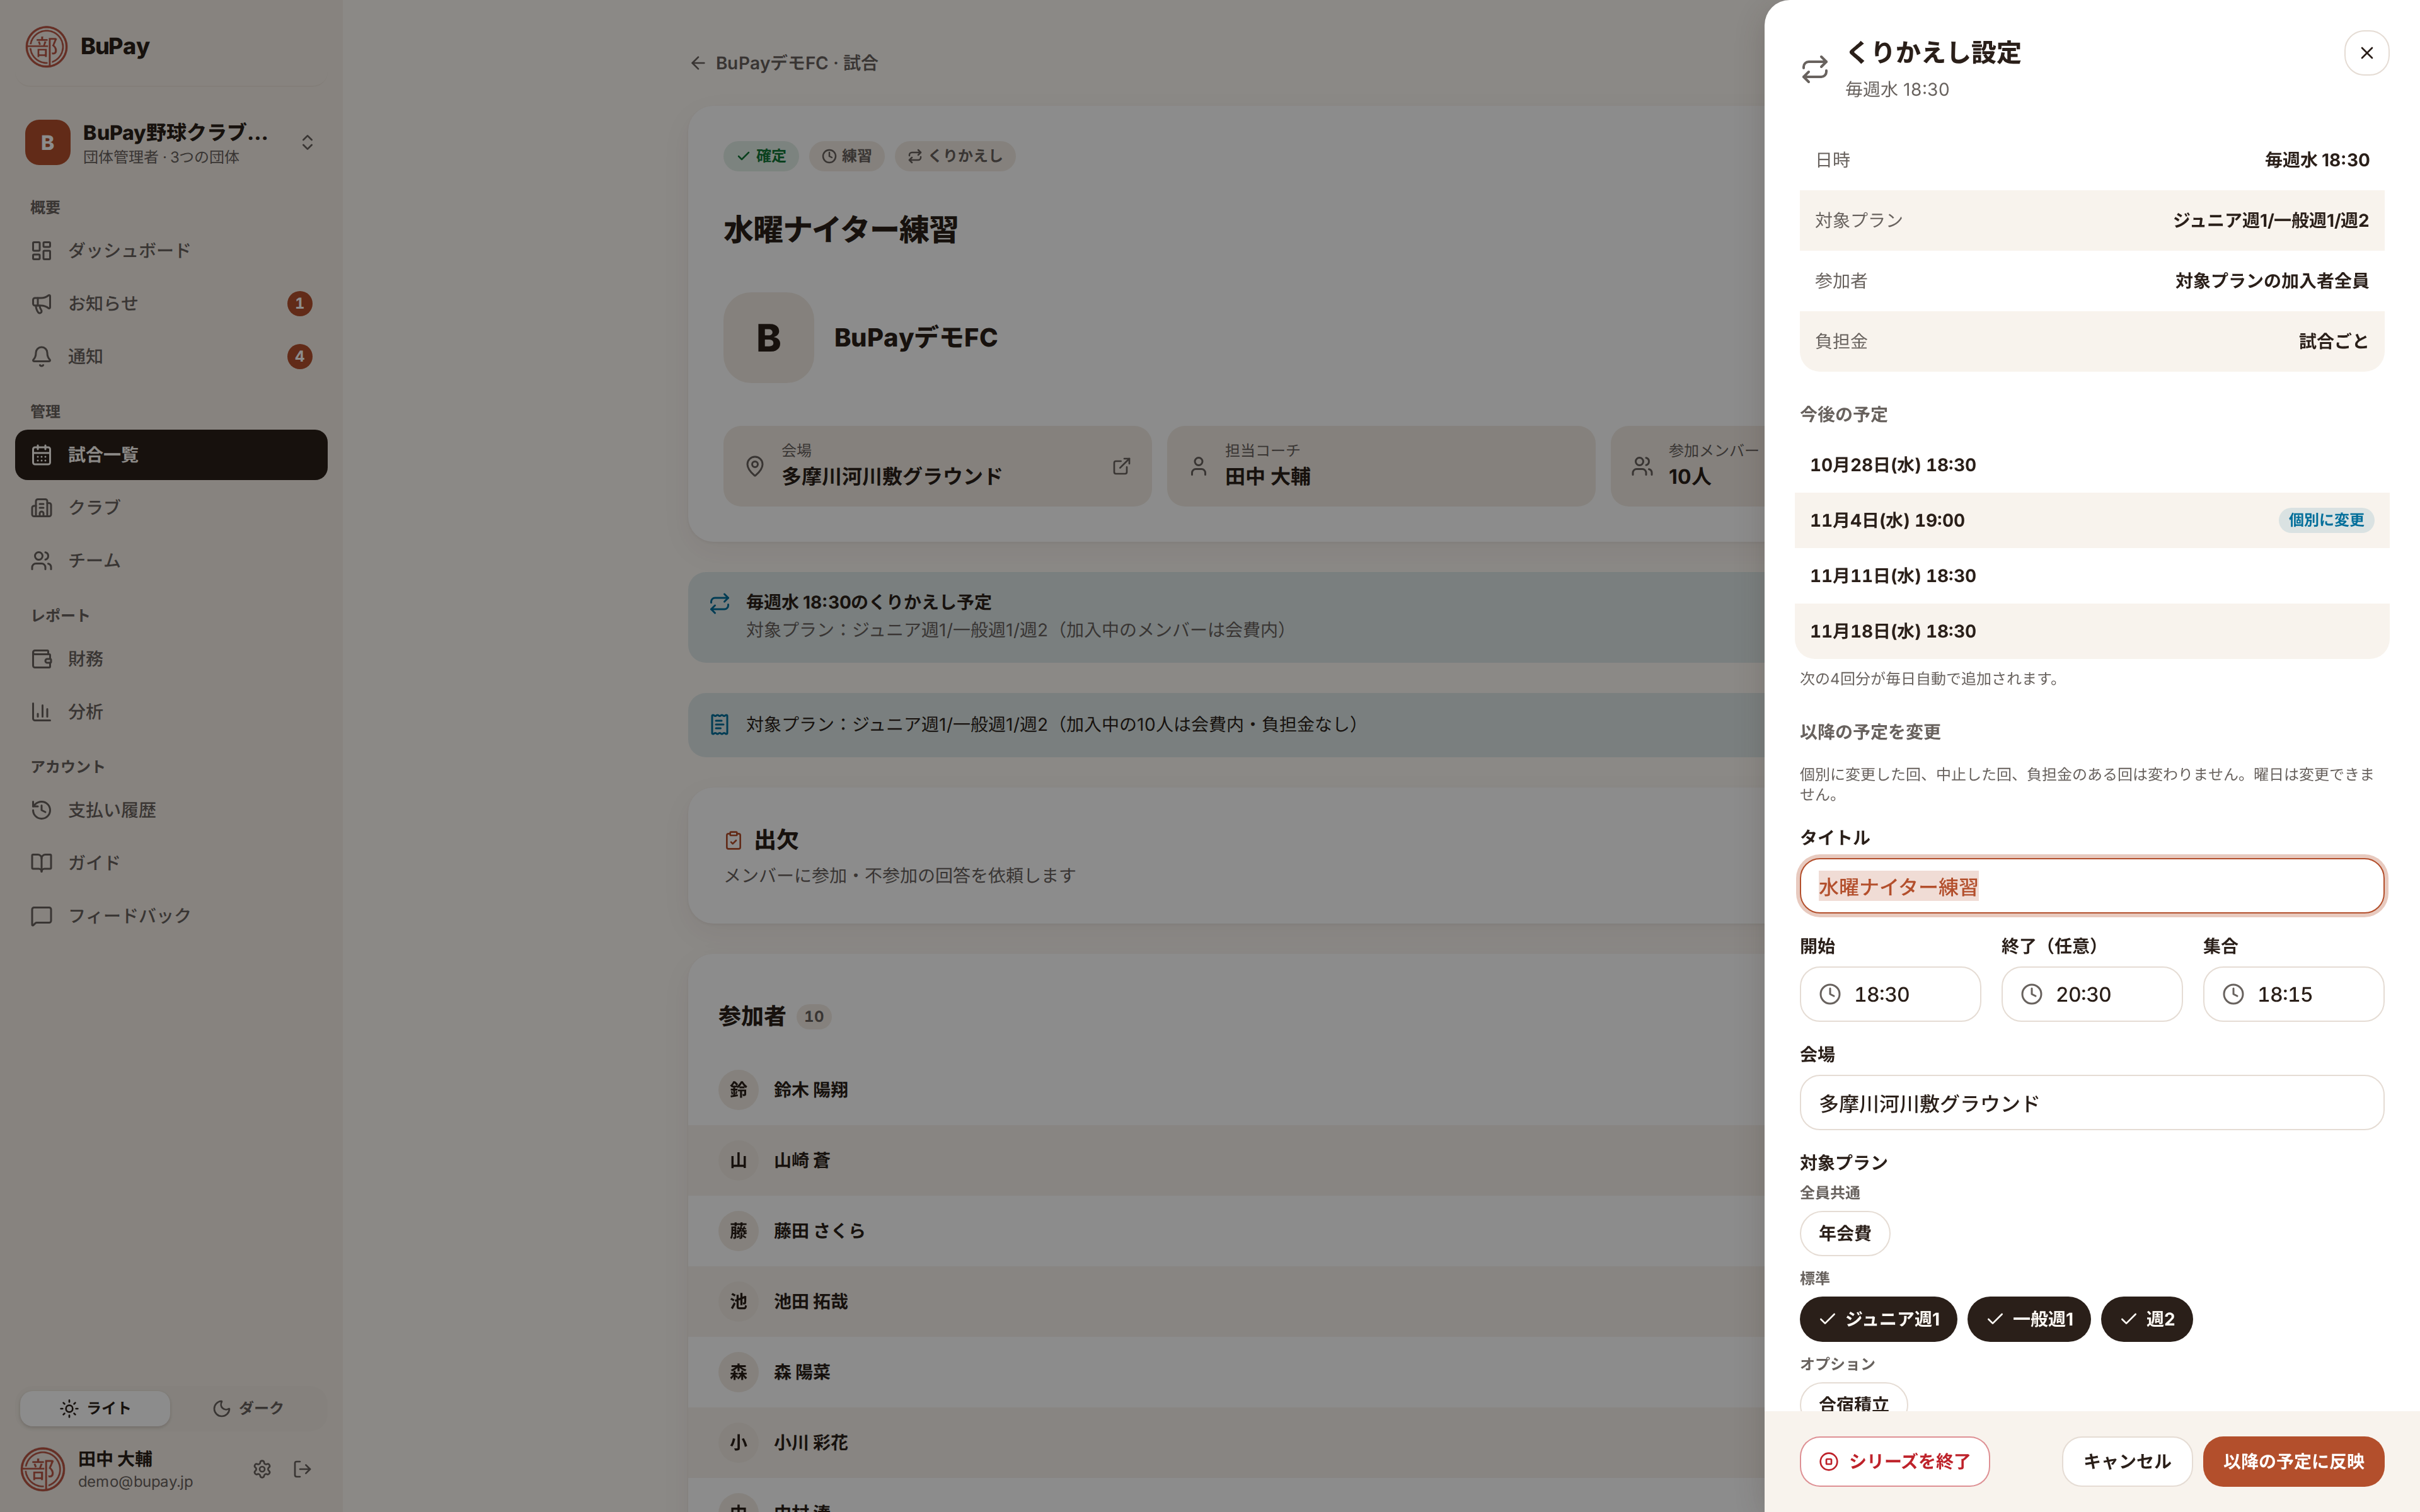Click the タイトル input field
Screen dimensions: 2420x1512
click(2091, 886)
